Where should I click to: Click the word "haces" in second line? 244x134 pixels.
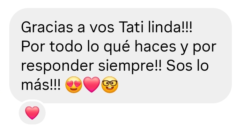[x=155, y=46]
